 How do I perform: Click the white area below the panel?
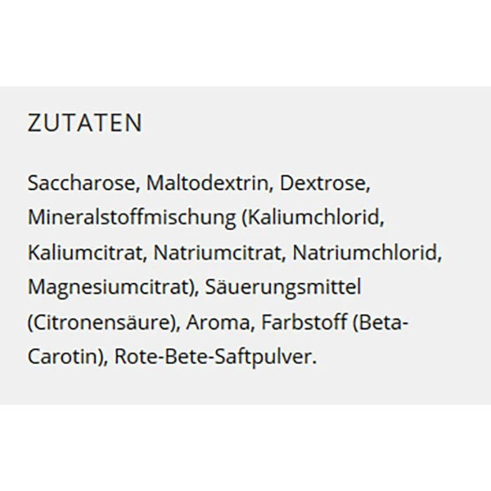[245, 449]
